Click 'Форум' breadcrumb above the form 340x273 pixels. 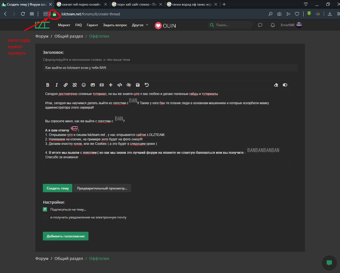click(x=42, y=36)
